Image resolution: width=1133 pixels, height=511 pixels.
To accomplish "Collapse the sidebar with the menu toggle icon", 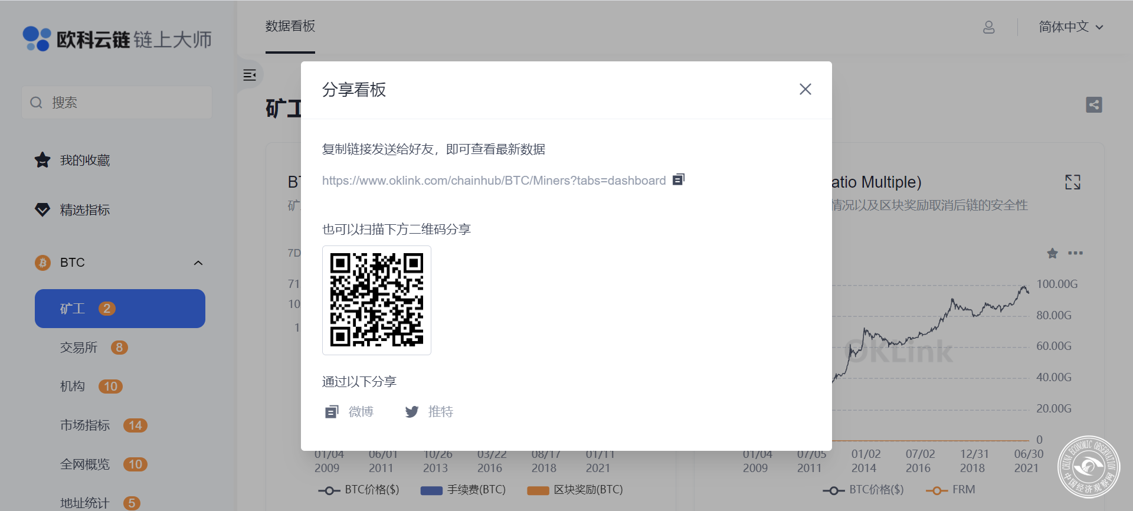I will 250,75.
